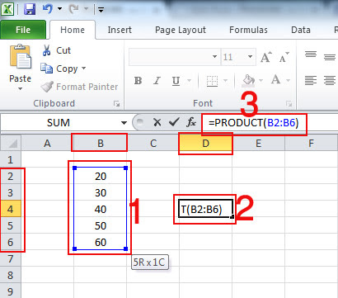Save the workbook via floppy icon
The width and height of the screenshot is (338, 298).
point(30,9)
